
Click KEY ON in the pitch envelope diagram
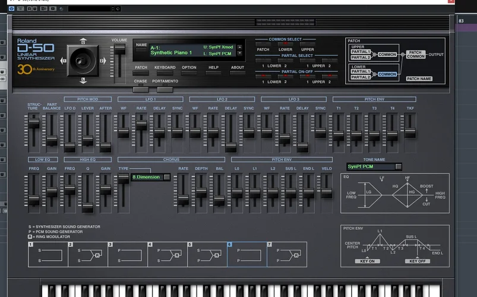[x=367, y=261]
